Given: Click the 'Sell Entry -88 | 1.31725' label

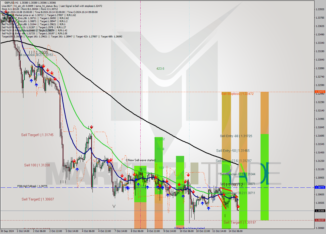Looking at the screenshot, I should pyautogui.click(x=236, y=136).
